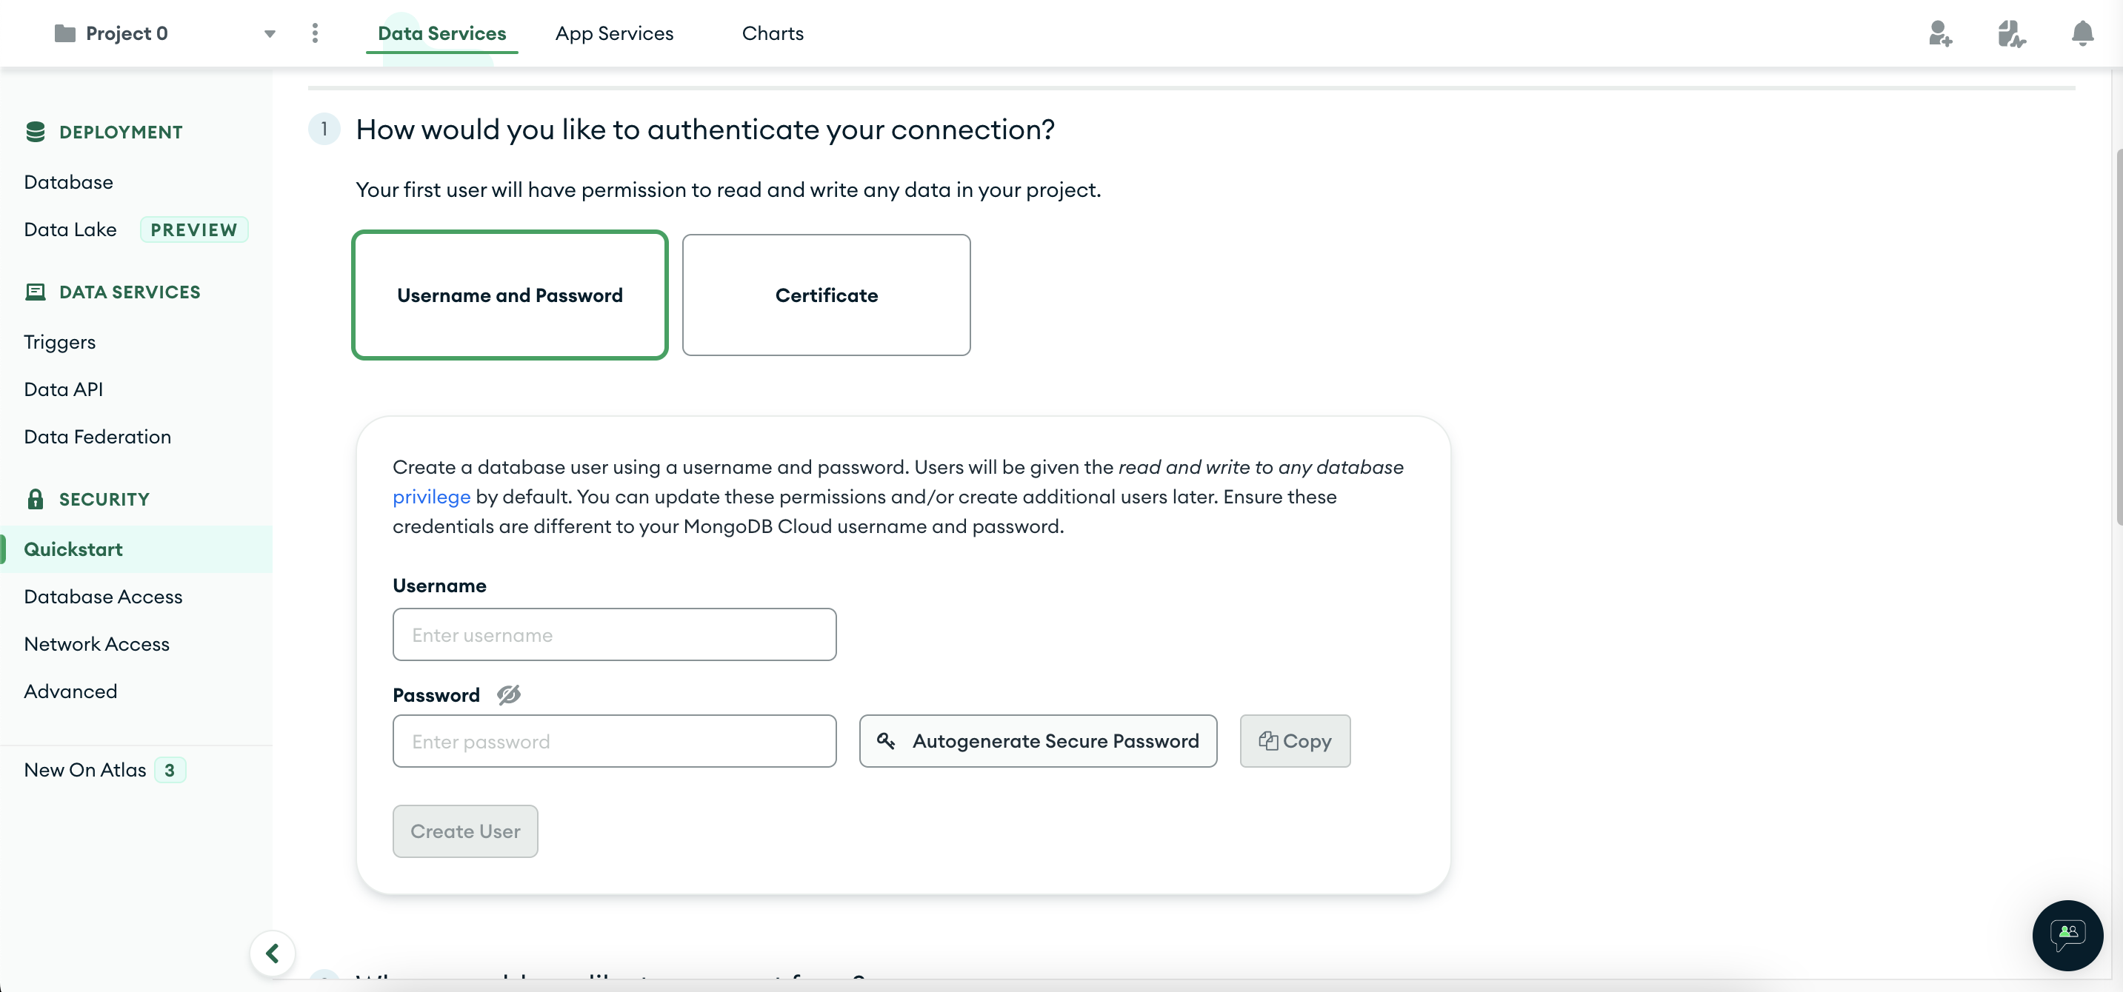The height and width of the screenshot is (992, 2123).
Task: Click the SECURITY section heading
Action: (104, 499)
